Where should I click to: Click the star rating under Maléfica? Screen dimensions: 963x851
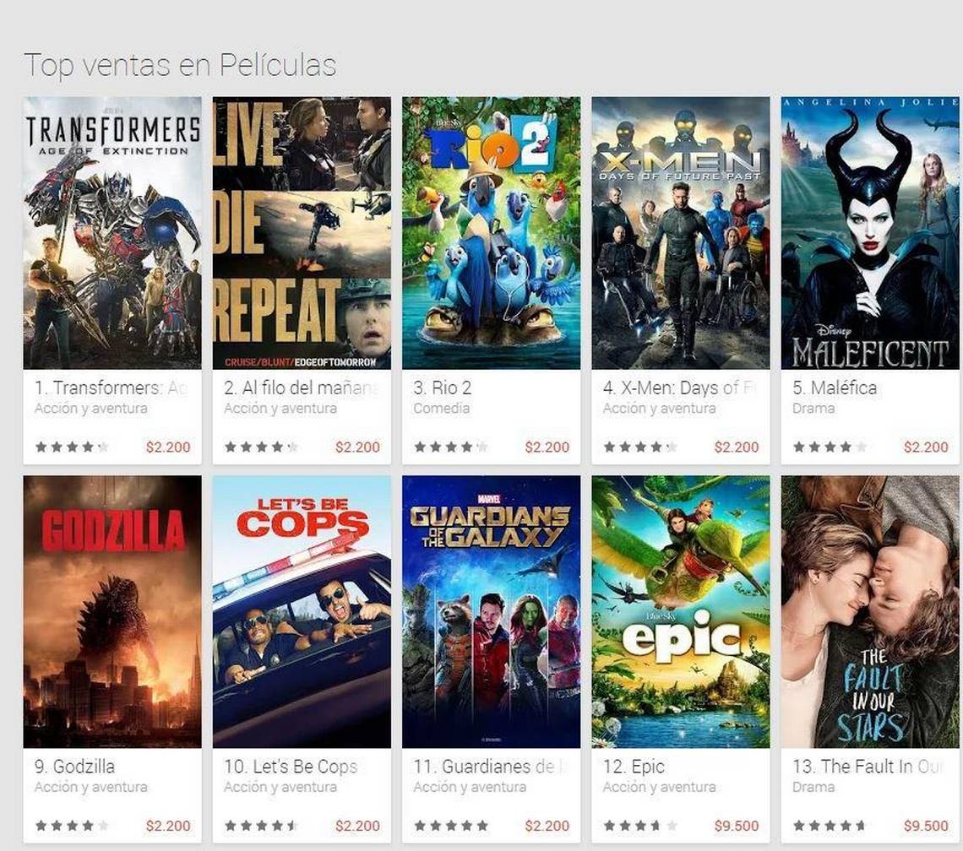click(x=830, y=447)
